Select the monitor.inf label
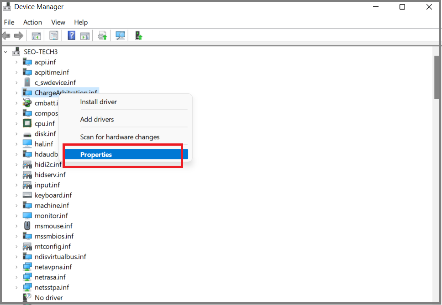This screenshot has width=442, height=305. (51, 216)
